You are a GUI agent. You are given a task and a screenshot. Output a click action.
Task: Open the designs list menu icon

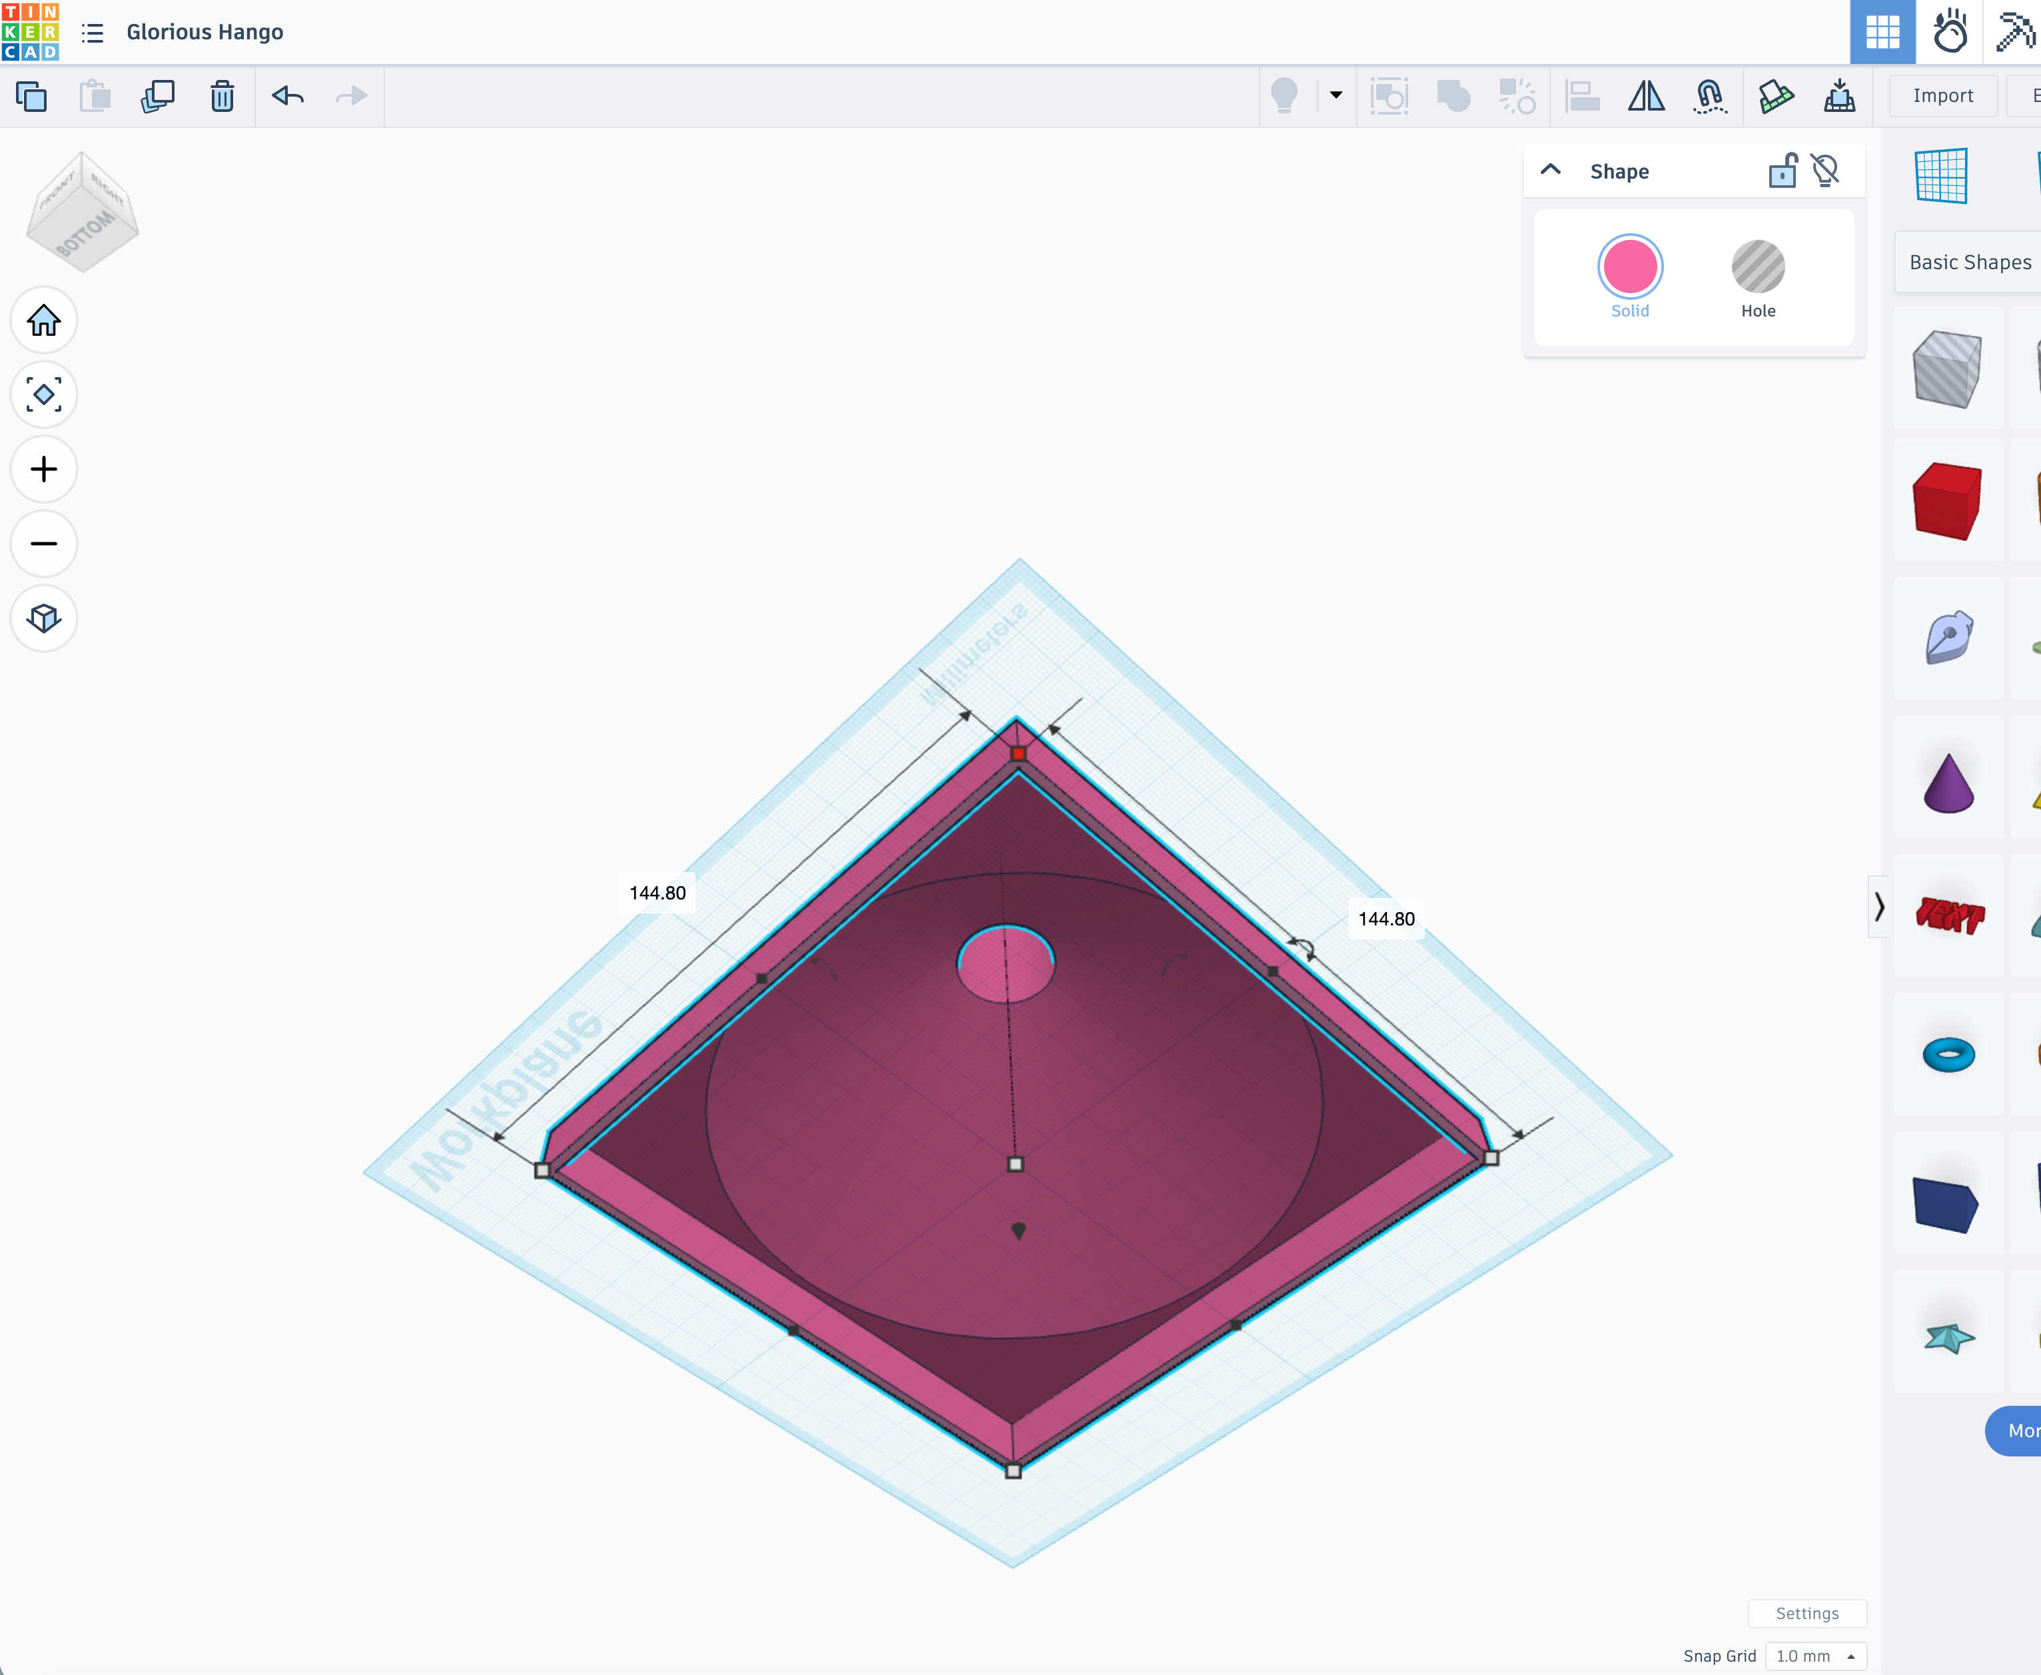[x=93, y=33]
